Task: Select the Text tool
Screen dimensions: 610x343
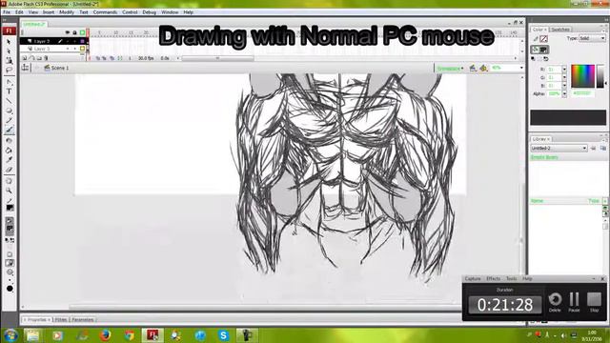Action: 9,91
